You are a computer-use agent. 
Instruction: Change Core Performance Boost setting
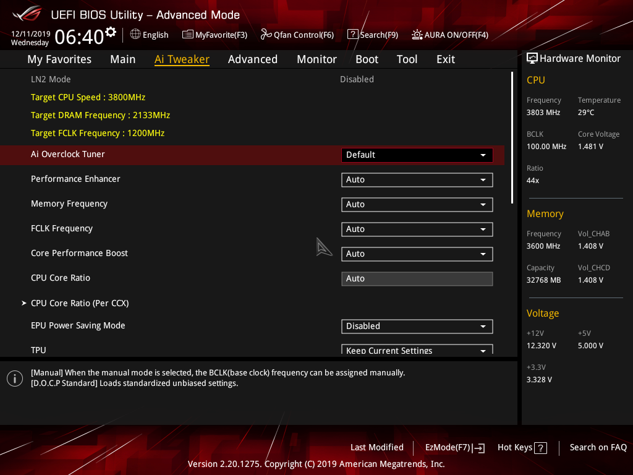point(417,254)
